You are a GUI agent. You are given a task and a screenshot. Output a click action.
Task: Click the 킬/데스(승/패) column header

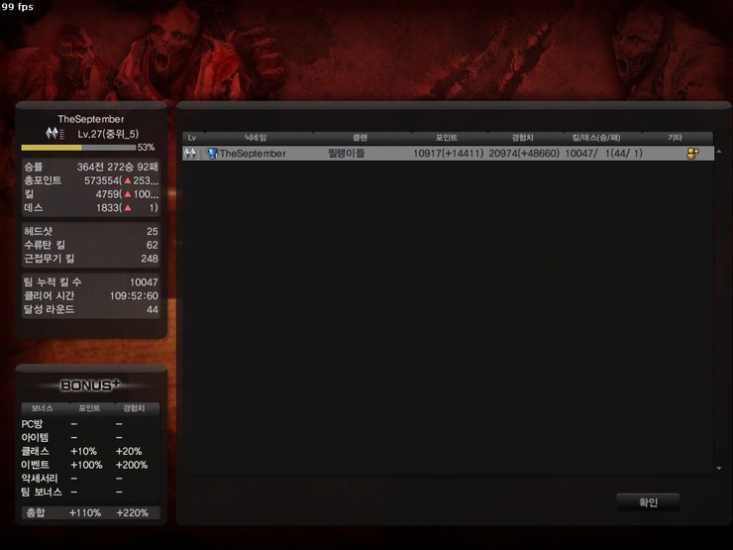[596, 138]
